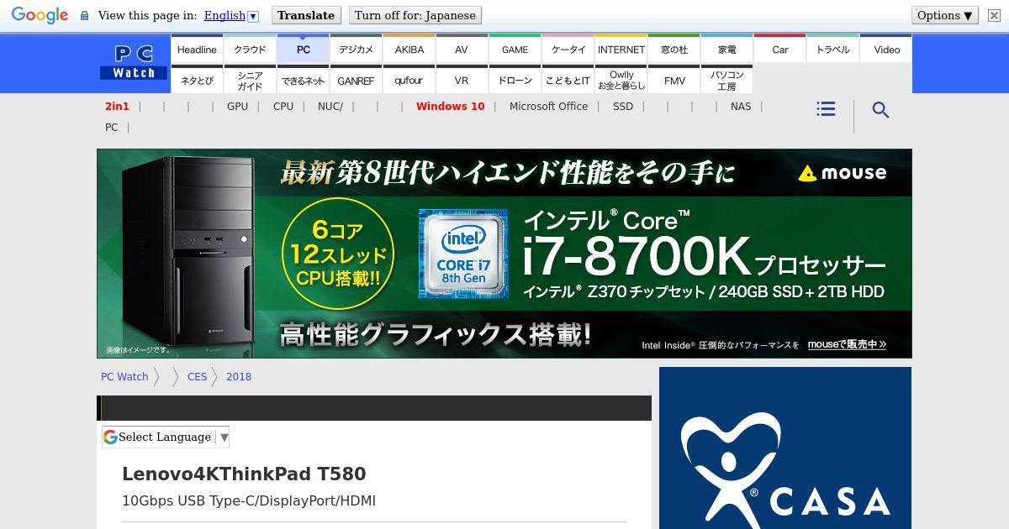Open the GAME tab
The width and height of the screenshot is (1009, 529).
pyautogui.click(x=515, y=49)
